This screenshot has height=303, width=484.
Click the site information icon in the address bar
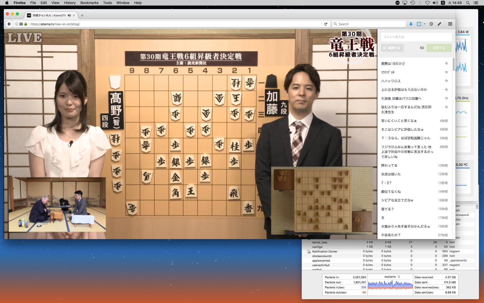(17, 24)
